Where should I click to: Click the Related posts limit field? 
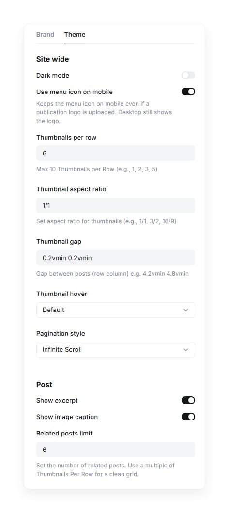pyautogui.click(x=116, y=450)
